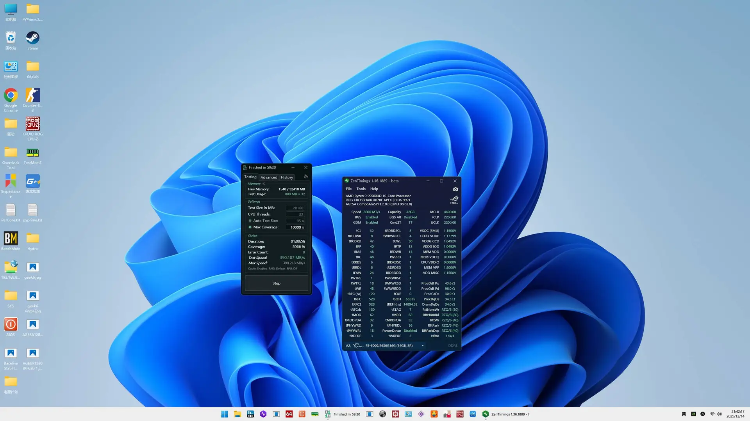The image size is (750, 421).
Task: Switch to the Testing tab
Action: point(250,177)
